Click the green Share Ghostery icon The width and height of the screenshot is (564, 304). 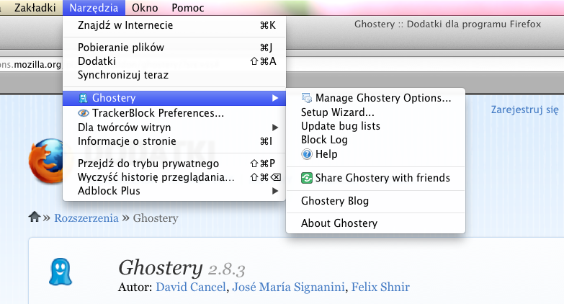point(307,178)
